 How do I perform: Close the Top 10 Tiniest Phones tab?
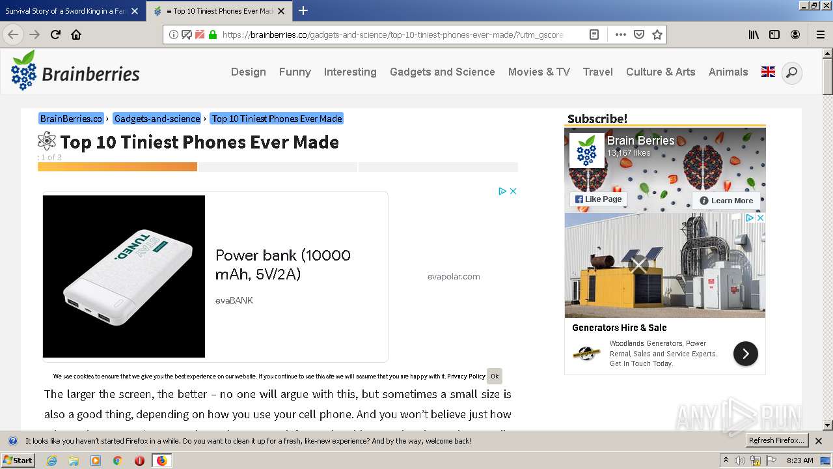click(x=281, y=11)
